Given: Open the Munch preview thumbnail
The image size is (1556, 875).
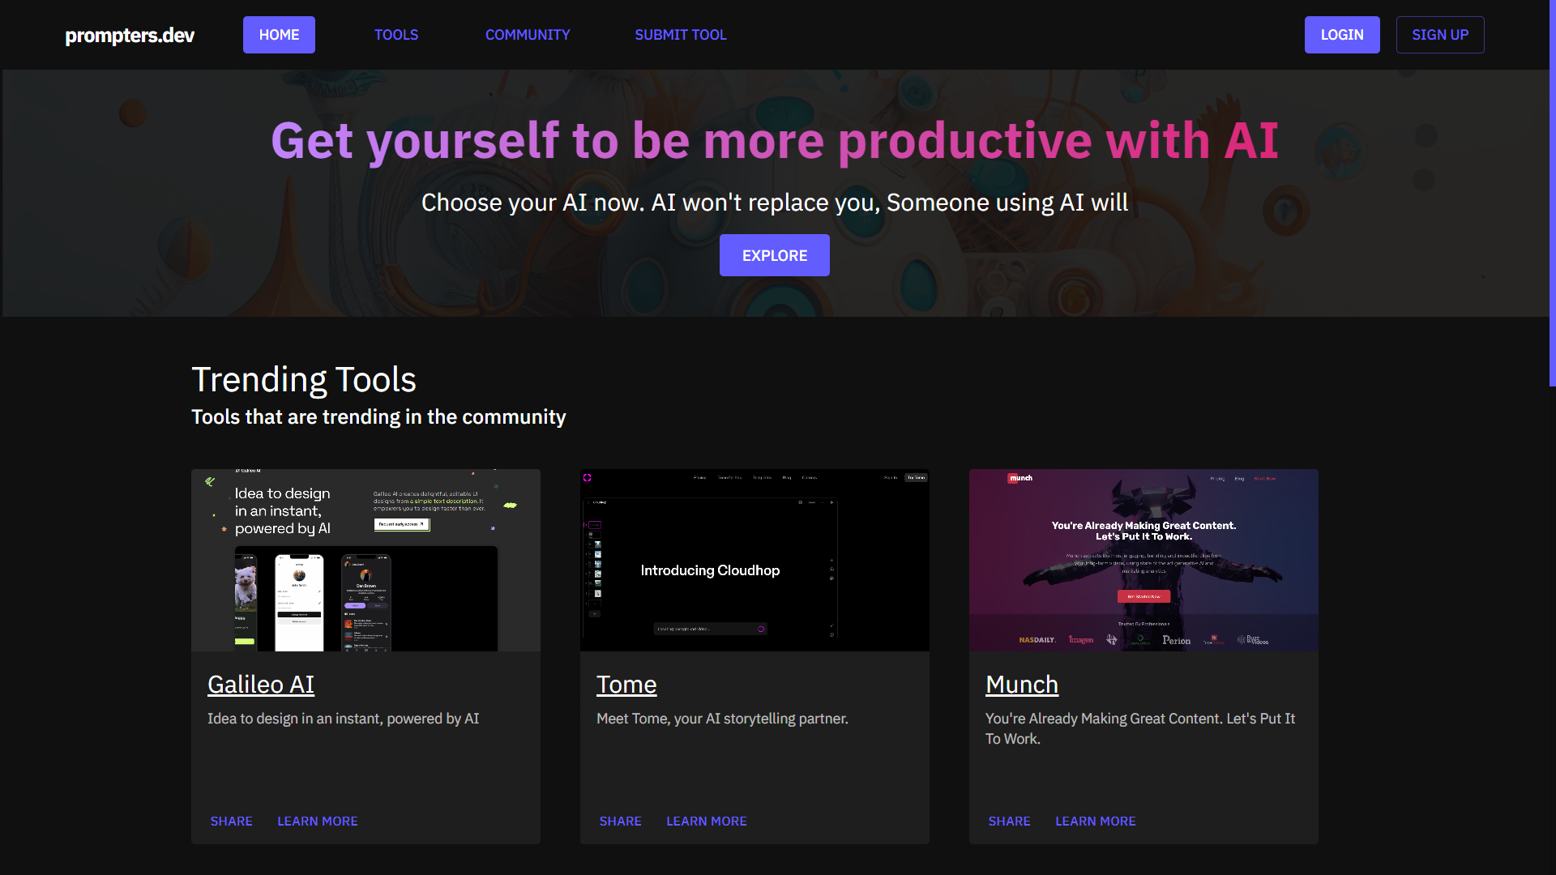Looking at the screenshot, I should coord(1143,560).
